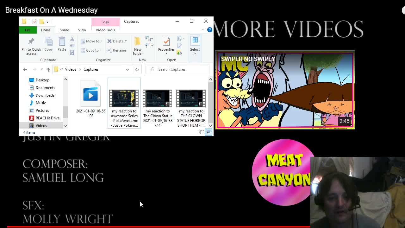Click the Paste shortcut icon
Viewport: 405px width, 228px height.
click(72, 53)
